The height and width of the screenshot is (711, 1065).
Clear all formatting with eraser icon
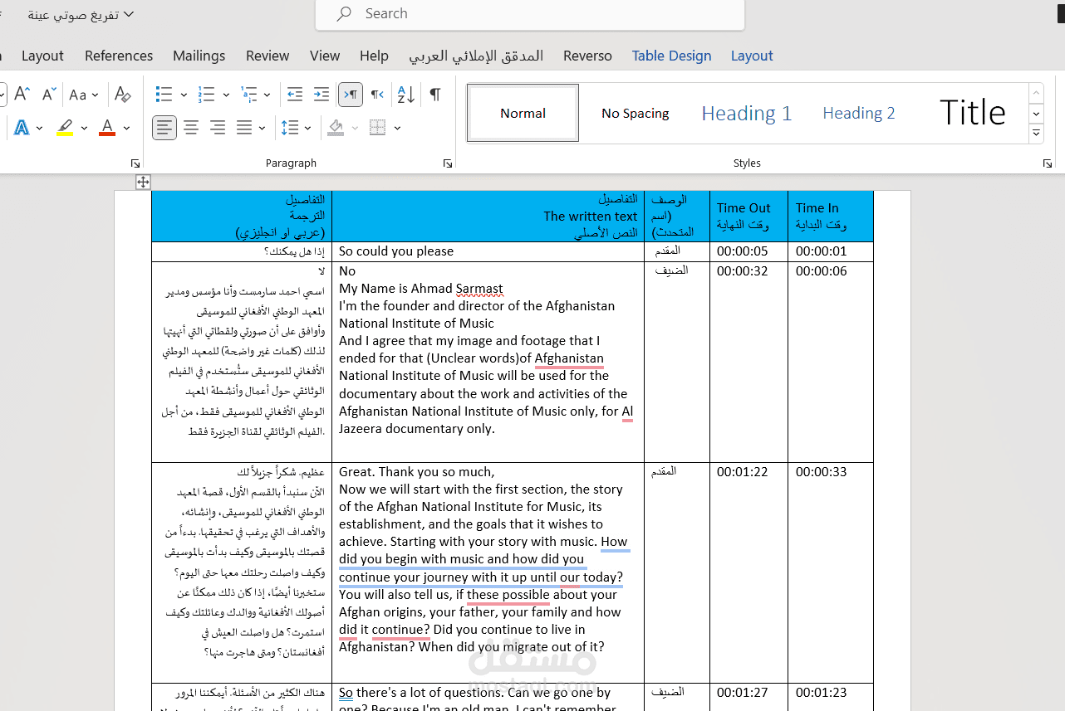click(x=123, y=94)
